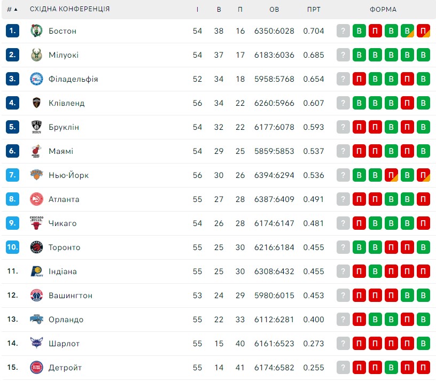Select the Brooklyn Nets logo icon
This screenshot has width=436, height=381.
coord(36,127)
